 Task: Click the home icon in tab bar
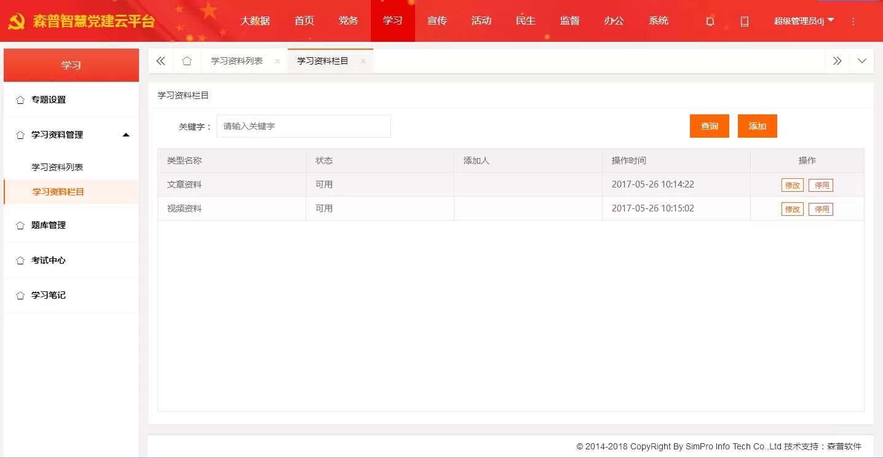[x=187, y=61]
